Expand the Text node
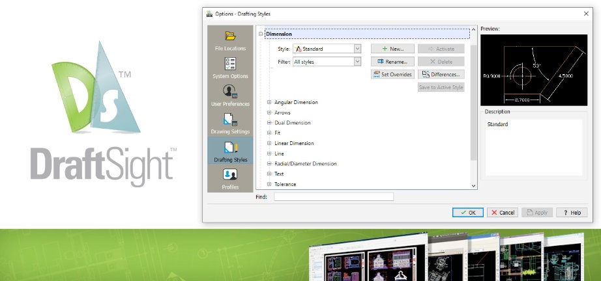The image size is (601, 281). pos(269,174)
